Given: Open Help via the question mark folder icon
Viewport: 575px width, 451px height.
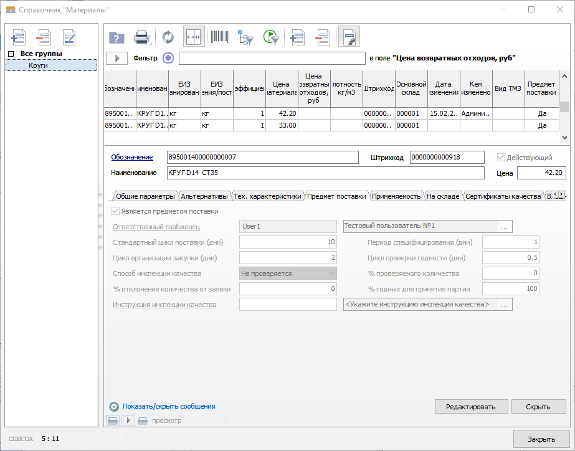Looking at the screenshot, I should click(116, 37).
